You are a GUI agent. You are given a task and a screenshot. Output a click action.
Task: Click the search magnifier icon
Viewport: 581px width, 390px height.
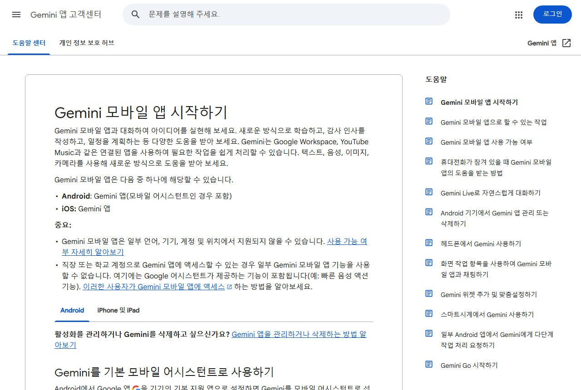click(135, 15)
